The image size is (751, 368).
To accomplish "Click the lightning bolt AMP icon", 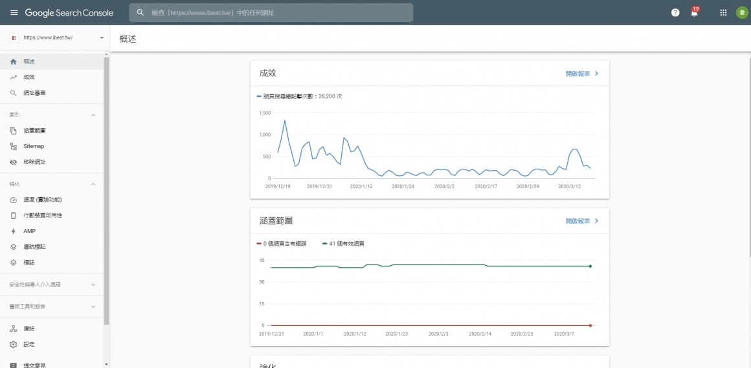I will coord(14,231).
